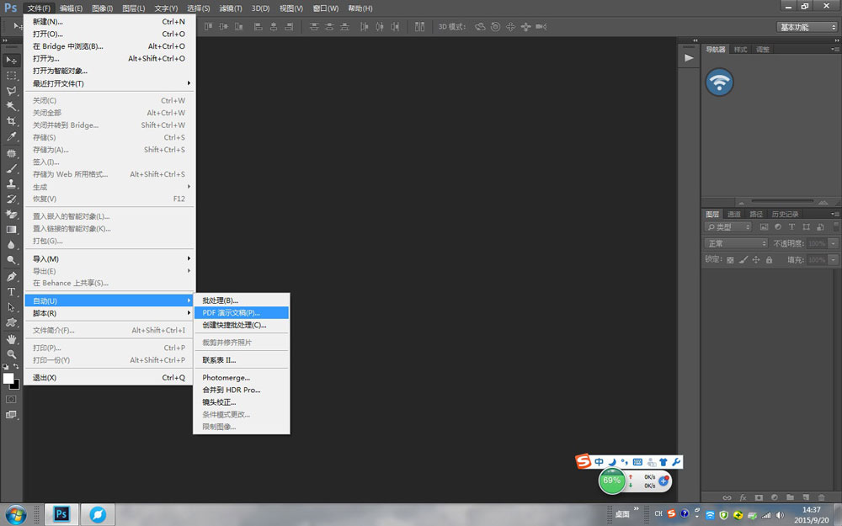Toggle lock position icon
The image size is (842, 526).
pyautogui.click(x=756, y=260)
